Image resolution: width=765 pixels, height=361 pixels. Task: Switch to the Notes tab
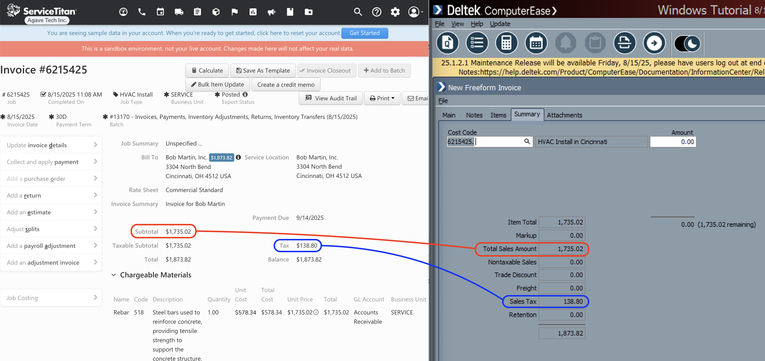pos(474,115)
